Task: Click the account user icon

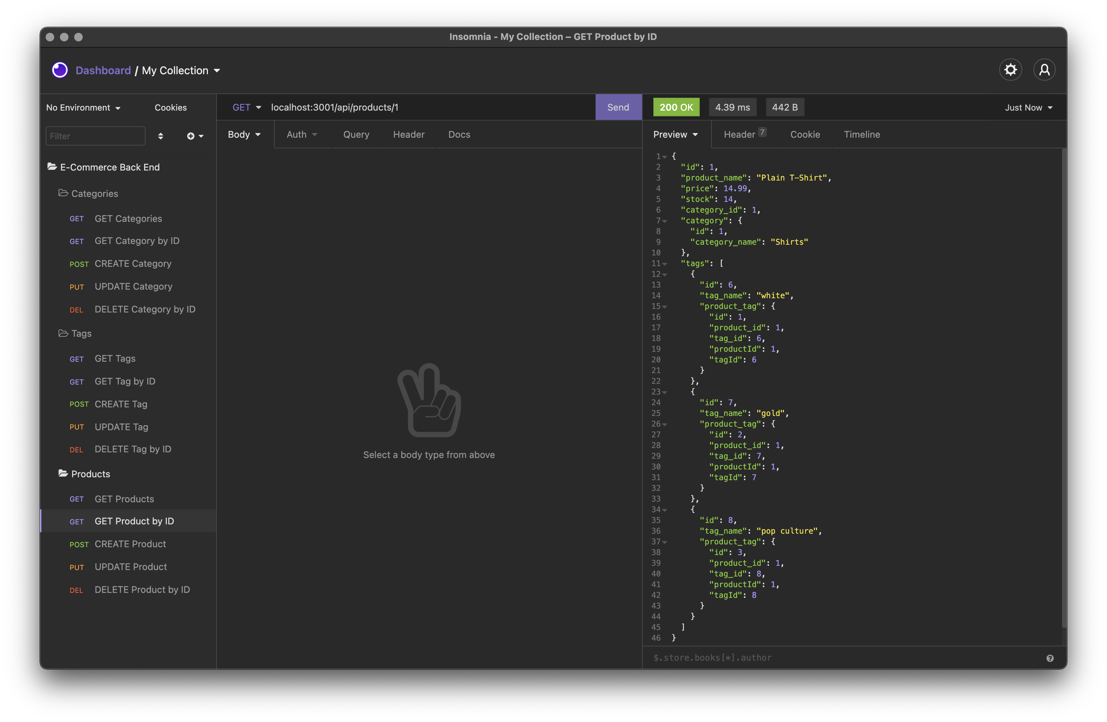Action: pos(1044,70)
